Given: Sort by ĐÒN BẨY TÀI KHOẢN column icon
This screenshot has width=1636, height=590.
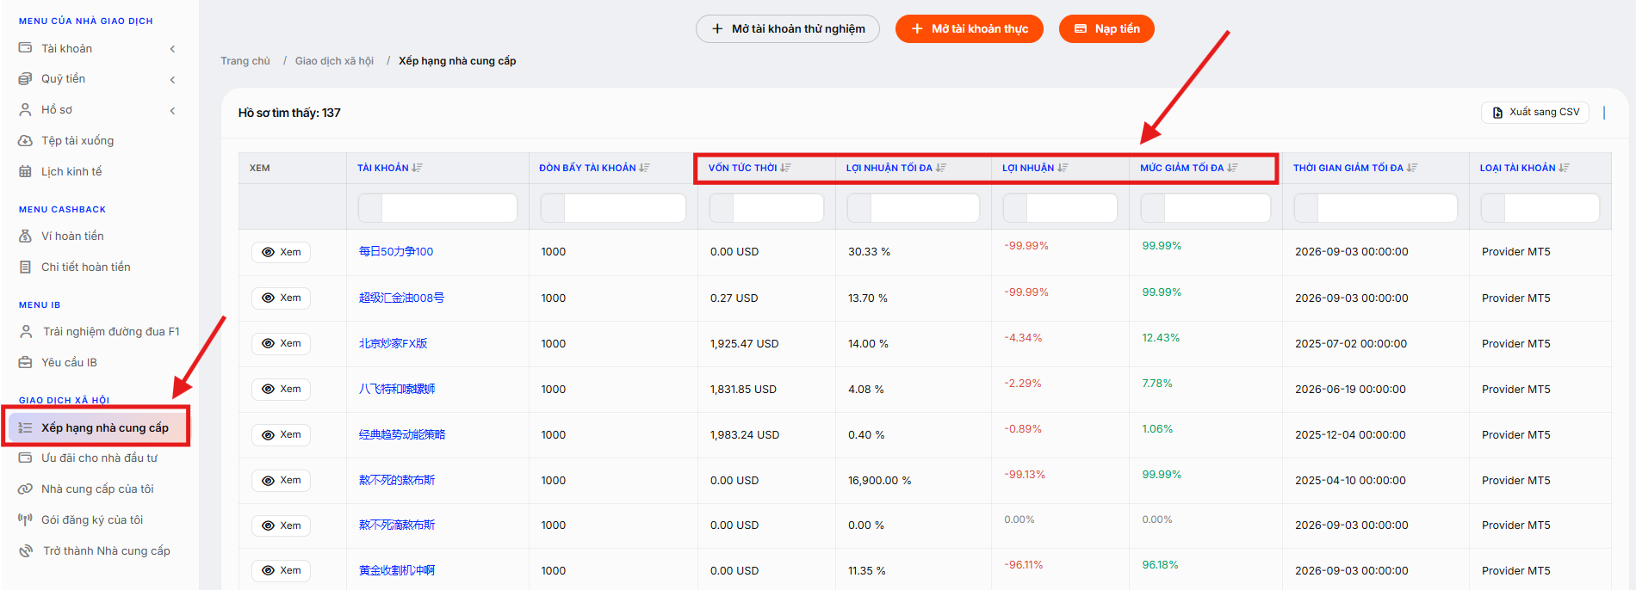Looking at the screenshot, I should (645, 168).
